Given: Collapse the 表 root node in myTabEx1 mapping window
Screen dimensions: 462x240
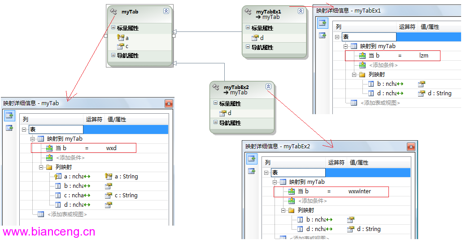Looking at the screenshot, I should coord(337,37).
